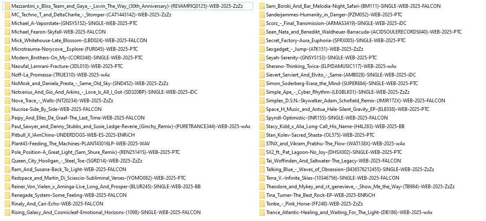The height and width of the screenshot is (221, 486).
Task: Click Reiner_Von_Vielen_x_Aminga-Live_Long_And_Prosper name
Action: coord(106,187)
